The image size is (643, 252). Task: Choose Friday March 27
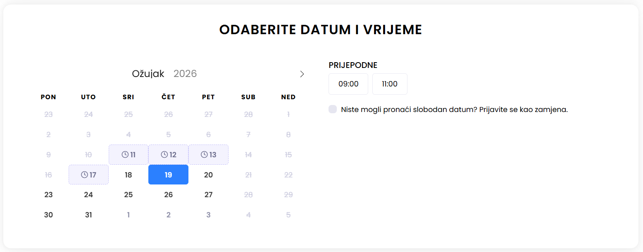coord(208,195)
